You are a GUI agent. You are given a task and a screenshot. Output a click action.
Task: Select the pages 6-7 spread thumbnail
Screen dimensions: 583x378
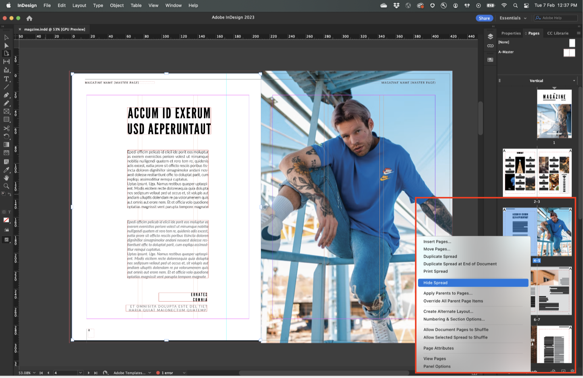click(553, 290)
